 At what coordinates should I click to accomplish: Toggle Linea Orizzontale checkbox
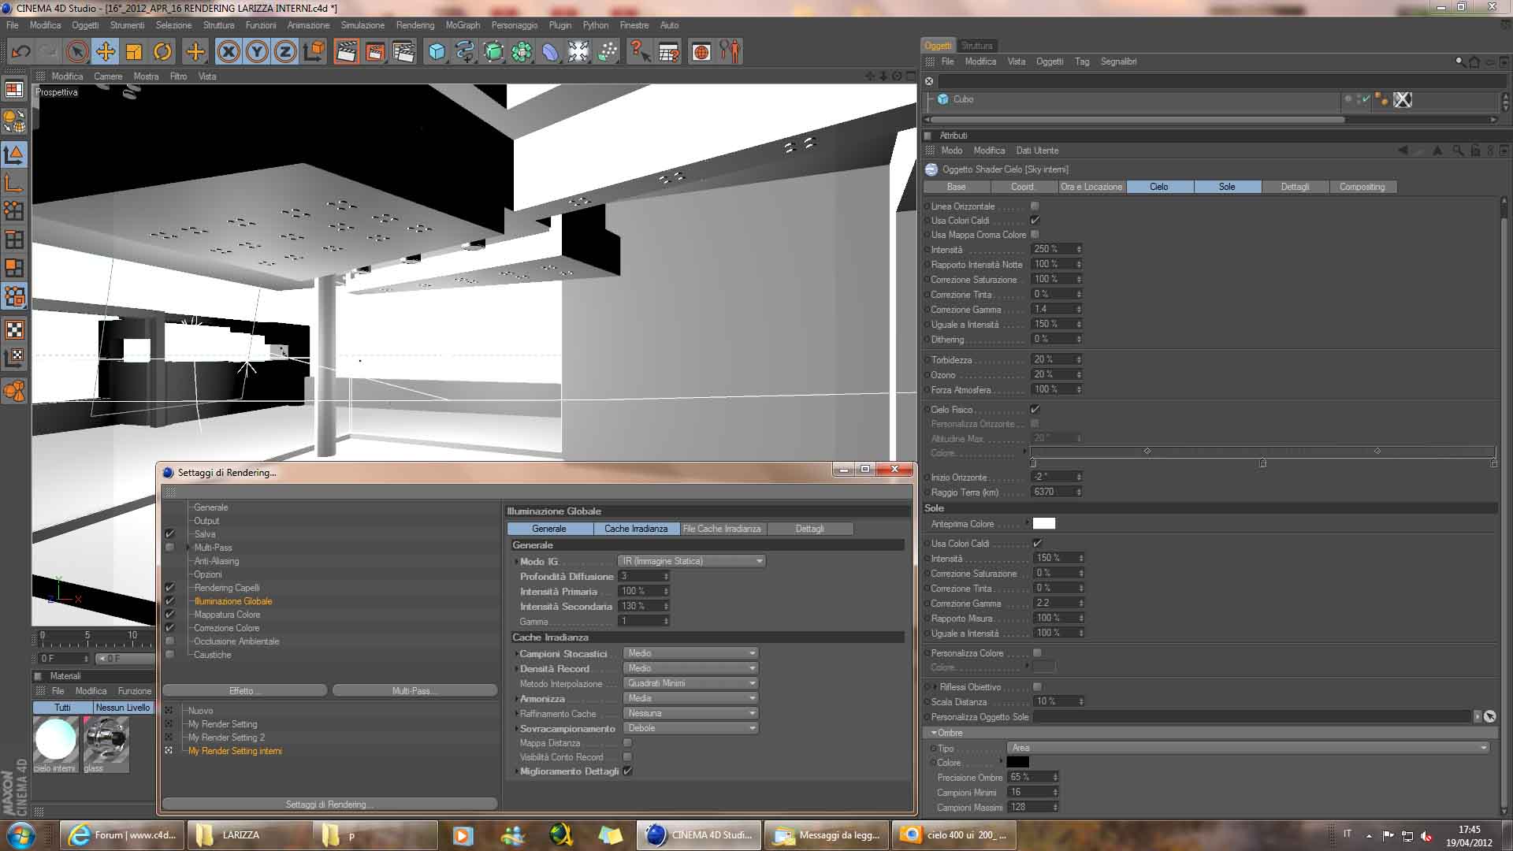[1035, 206]
